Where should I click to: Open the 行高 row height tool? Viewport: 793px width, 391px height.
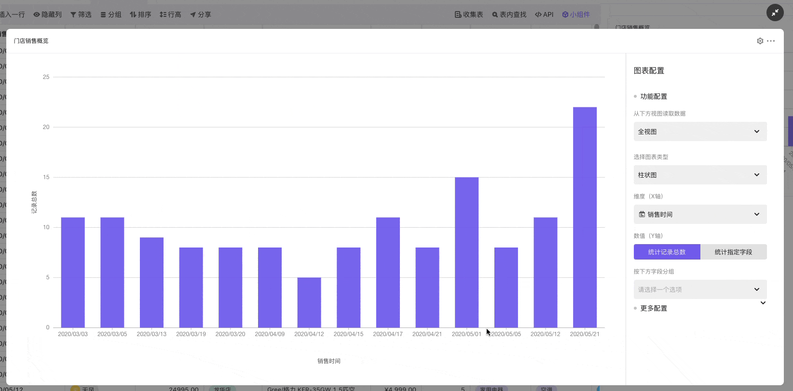(x=170, y=14)
